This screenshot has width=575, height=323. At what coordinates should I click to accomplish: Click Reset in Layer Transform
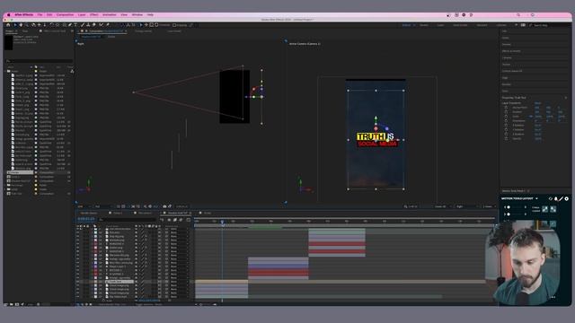coord(538,103)
